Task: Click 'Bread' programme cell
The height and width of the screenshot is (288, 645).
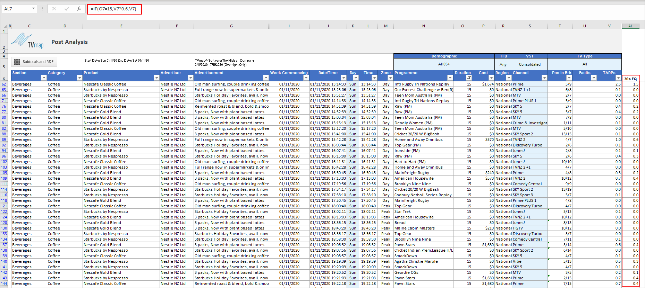Action: pyautogui.click(x=424, y=223)
